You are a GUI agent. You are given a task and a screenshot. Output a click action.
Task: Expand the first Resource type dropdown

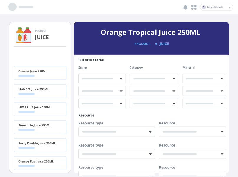click(x=116, y=132)
